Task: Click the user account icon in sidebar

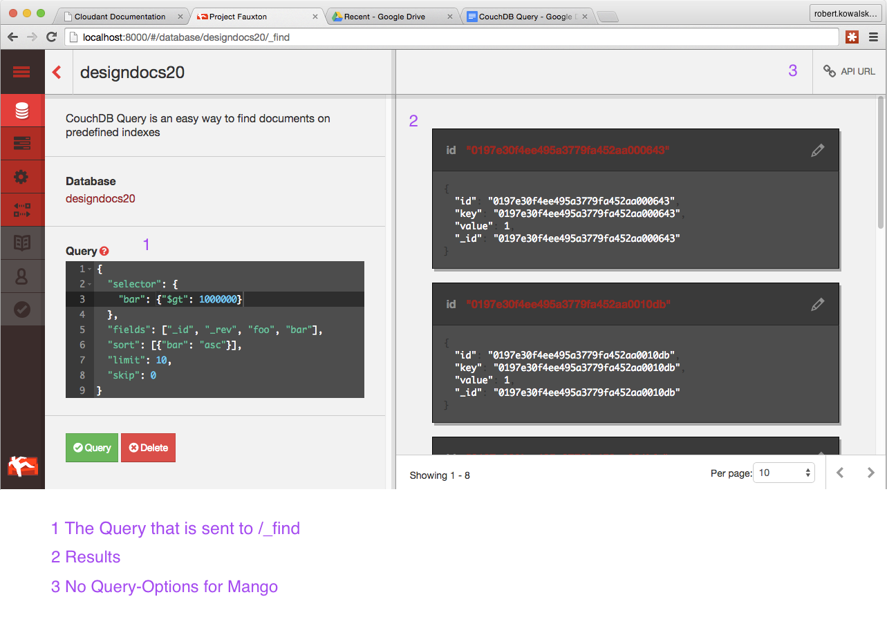Action: 22,276
